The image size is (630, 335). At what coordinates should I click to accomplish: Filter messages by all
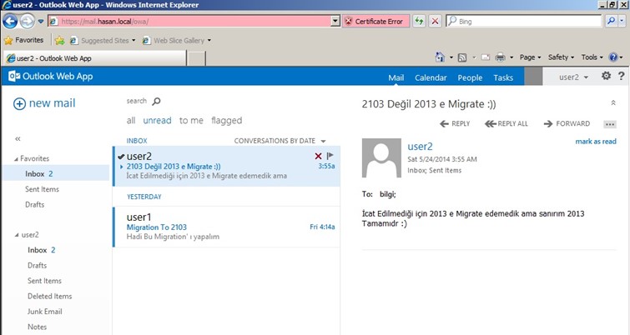131,120
